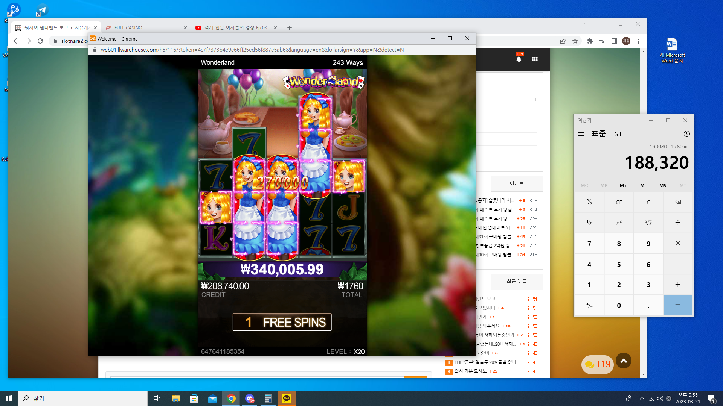The height and width of the screenshot is (406, 723).
Task: Click the 1 FREE SPINS button
Action: point(282,322)
